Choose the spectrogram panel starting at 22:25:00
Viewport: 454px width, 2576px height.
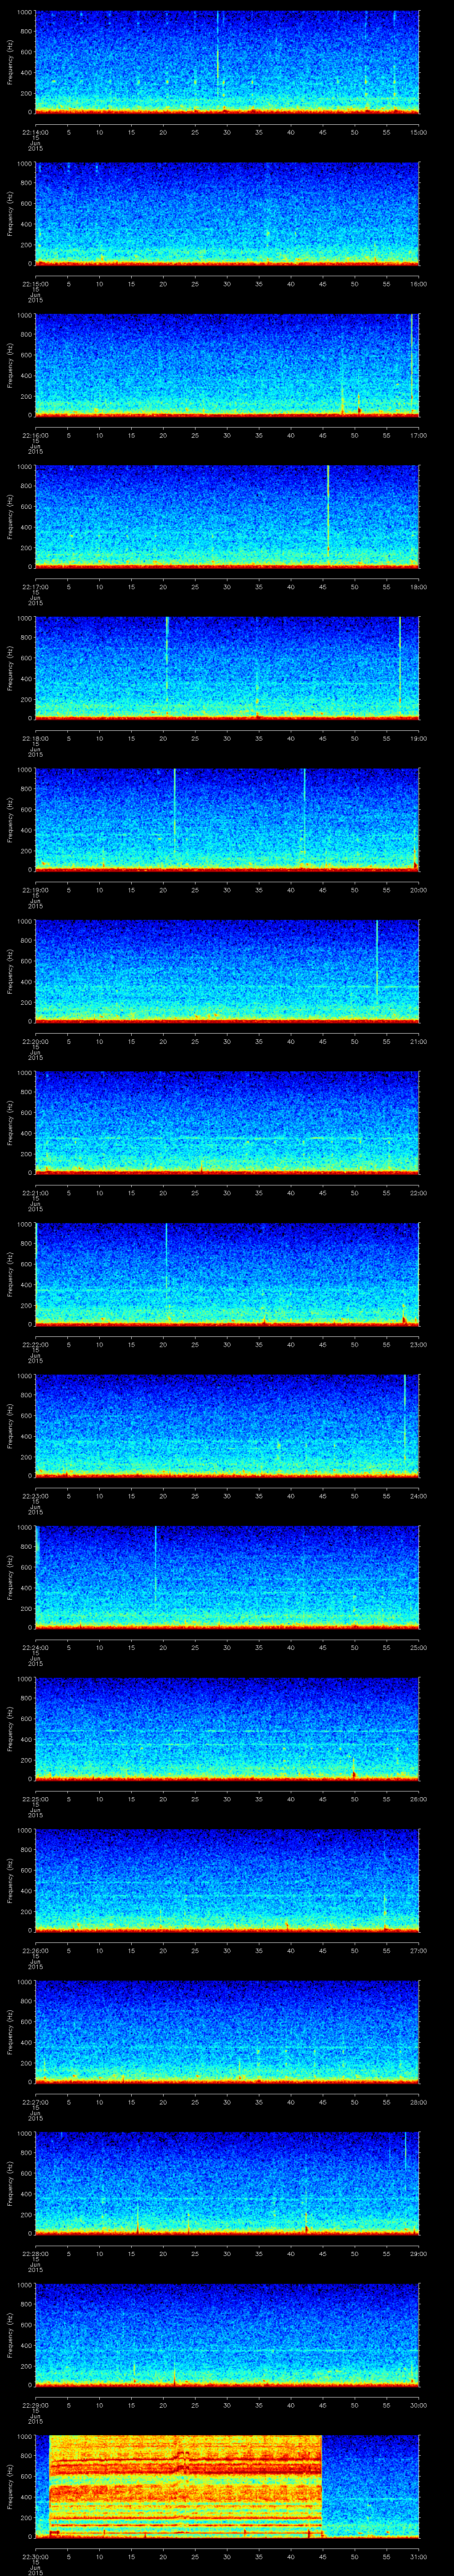[227, 1728]
